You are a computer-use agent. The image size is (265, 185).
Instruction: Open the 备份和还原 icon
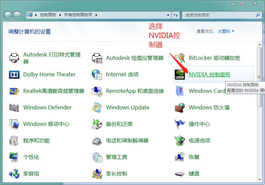point(97,124)
